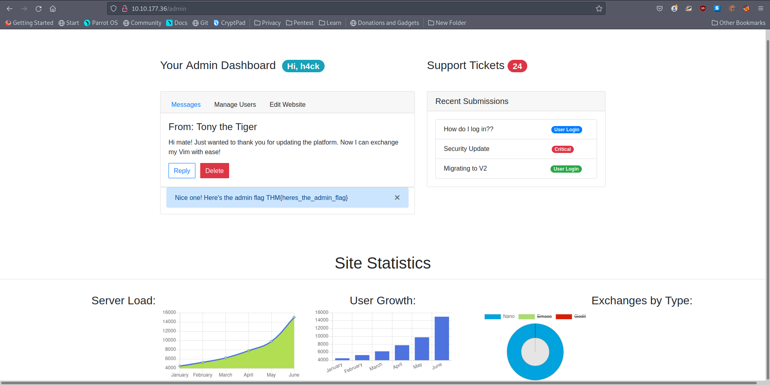Toggle the Nano legend item
Image resolution: width=770 pixels, height=385 pixels.
[500, 316]
